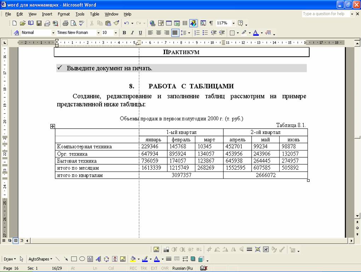The height and width of the screenshot is (272, 361).
Task: Print the document with printer icon
Action: click(65, 23)
